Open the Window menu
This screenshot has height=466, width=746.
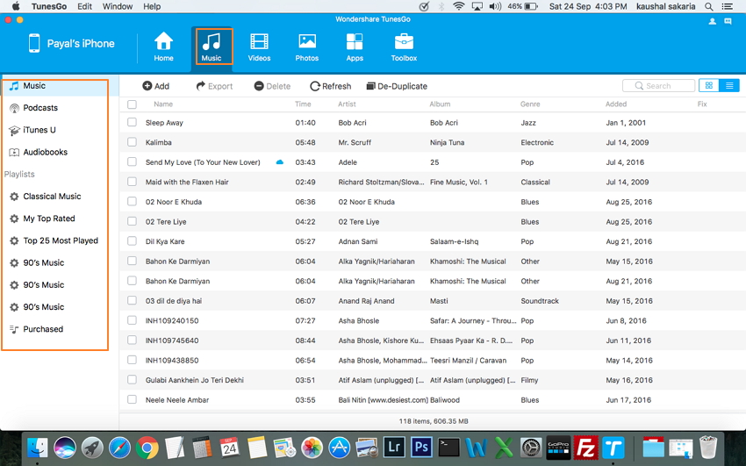coord(118,7)
